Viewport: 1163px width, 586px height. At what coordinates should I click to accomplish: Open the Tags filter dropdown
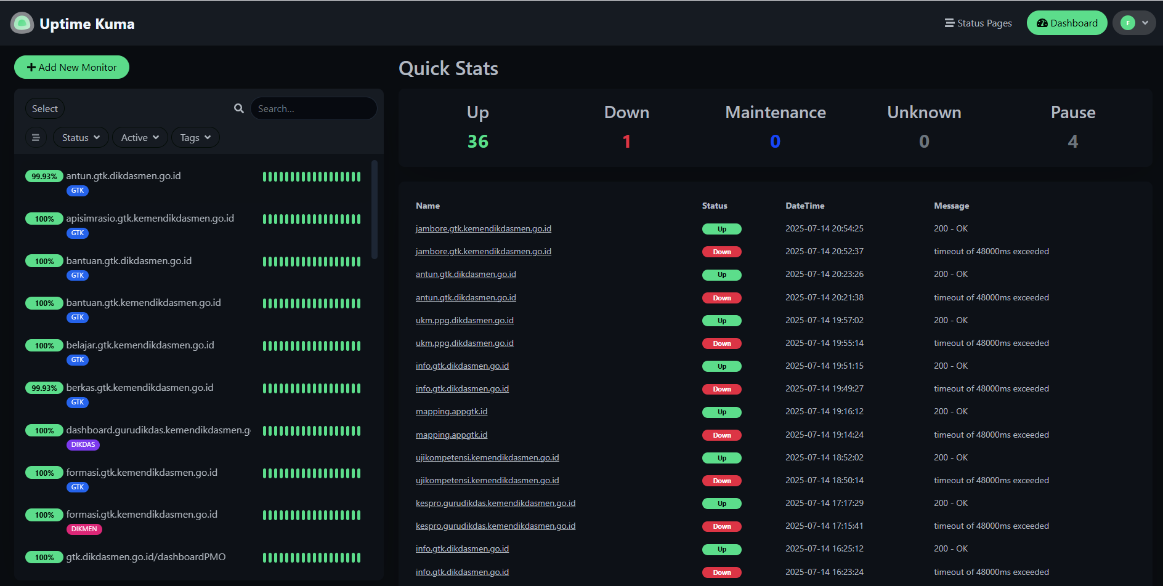[x=195, y=137]
